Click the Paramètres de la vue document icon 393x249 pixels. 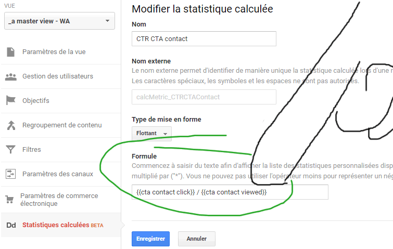coord(10,52)
